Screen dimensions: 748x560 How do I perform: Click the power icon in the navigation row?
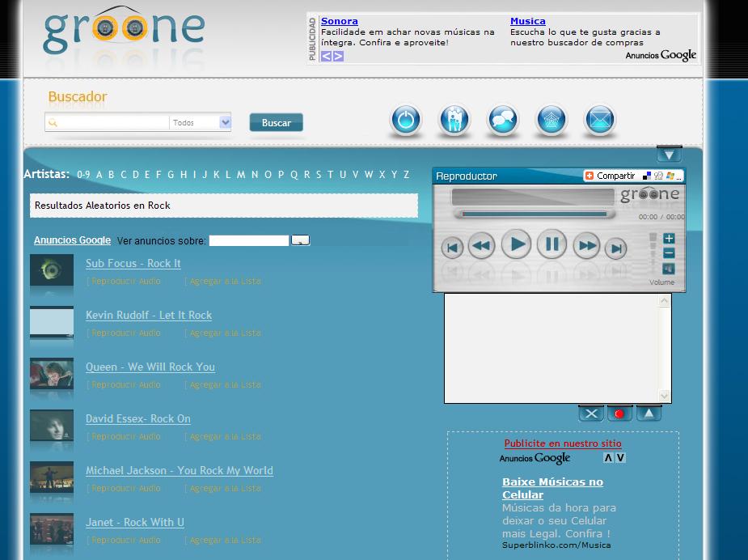click(x=406, y=119)
